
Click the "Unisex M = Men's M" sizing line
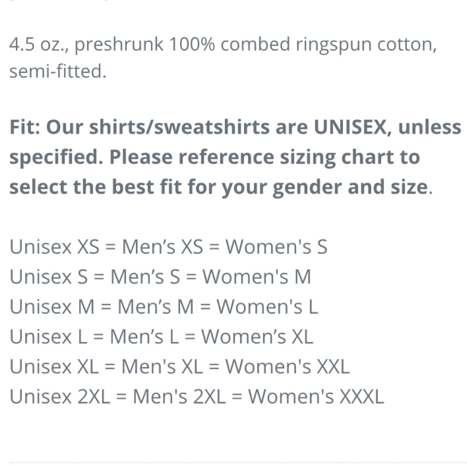coord(164,307)
